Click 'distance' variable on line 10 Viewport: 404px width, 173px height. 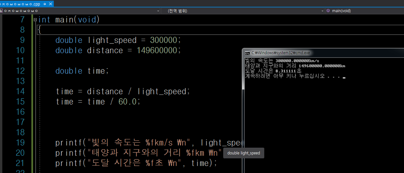105,50
